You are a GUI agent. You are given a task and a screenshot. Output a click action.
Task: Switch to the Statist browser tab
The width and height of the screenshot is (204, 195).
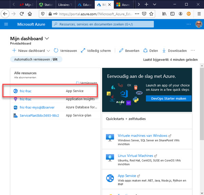pyautogui.click(x=46, y=5)
